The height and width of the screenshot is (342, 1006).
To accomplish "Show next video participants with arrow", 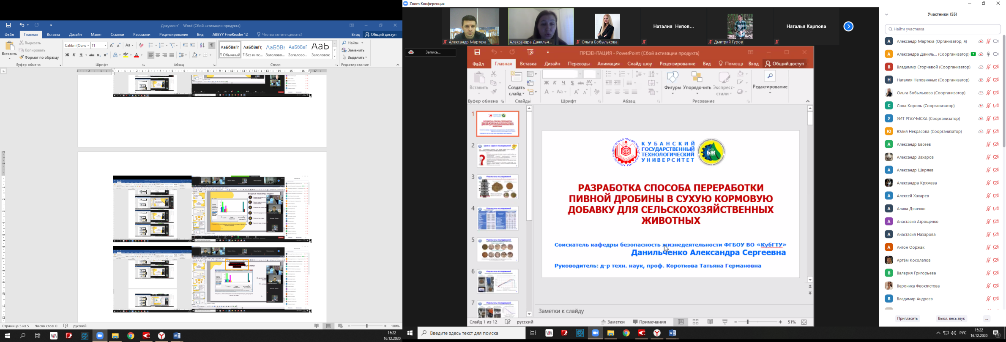I will pos(848,27).
